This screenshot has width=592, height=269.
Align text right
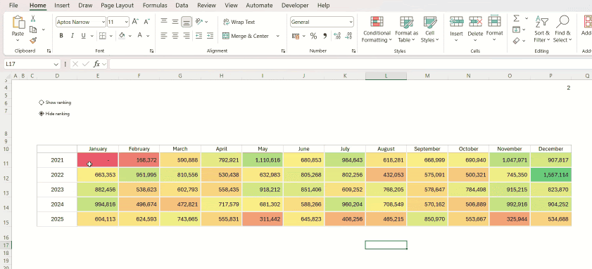pos(187,36)
